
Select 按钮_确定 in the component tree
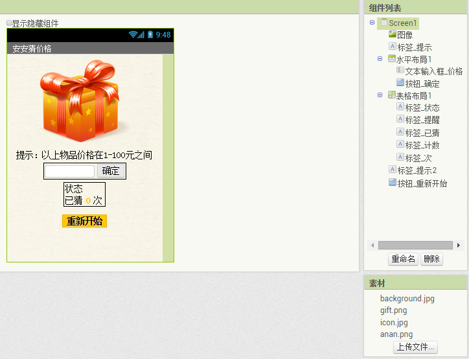(422, 84)
